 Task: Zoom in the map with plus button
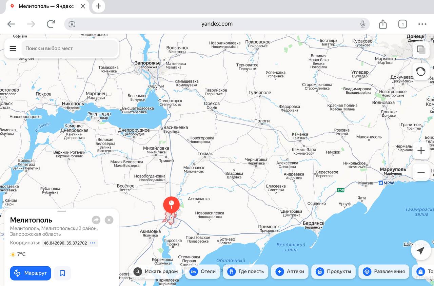421,151
